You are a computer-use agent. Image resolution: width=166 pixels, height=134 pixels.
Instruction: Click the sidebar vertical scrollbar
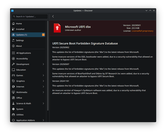coord(48,64)
